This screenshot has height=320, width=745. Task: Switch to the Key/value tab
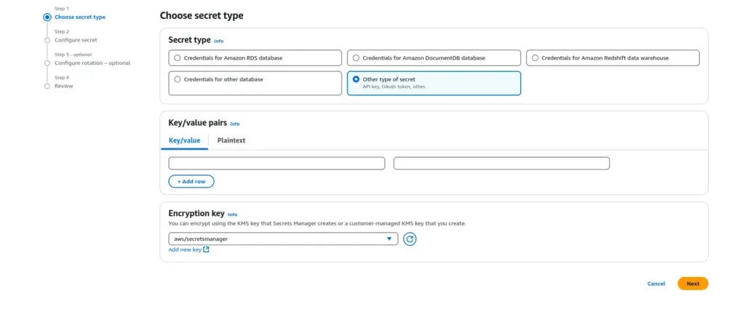[184, 140]
